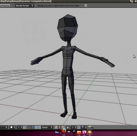Open the pivot point dropdown
The width and height of the screenshot is (137, 136).
(x=20, y=127)
